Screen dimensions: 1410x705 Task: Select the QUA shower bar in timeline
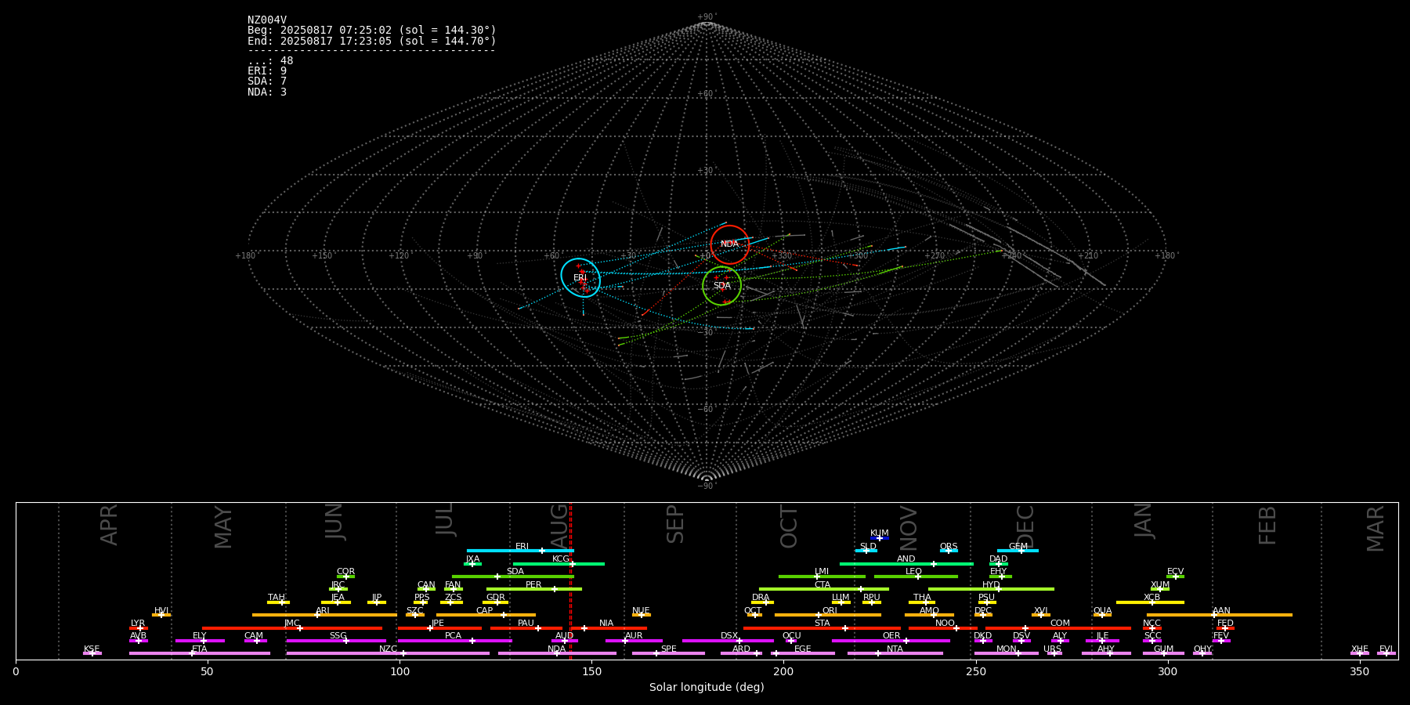1102,615
